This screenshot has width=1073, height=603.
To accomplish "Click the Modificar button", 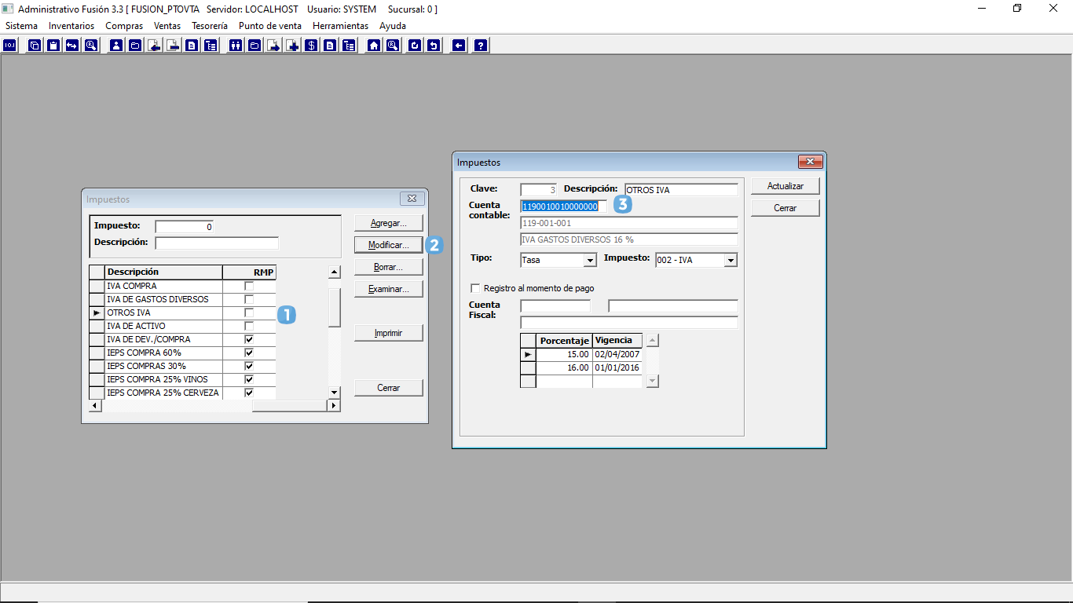I will click(389, 245).
